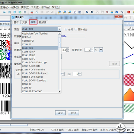Image resolution: width=134 pixels, height=134 pixels.
Task: Choose Code 128-A barcode type
Action: (40, 51)
